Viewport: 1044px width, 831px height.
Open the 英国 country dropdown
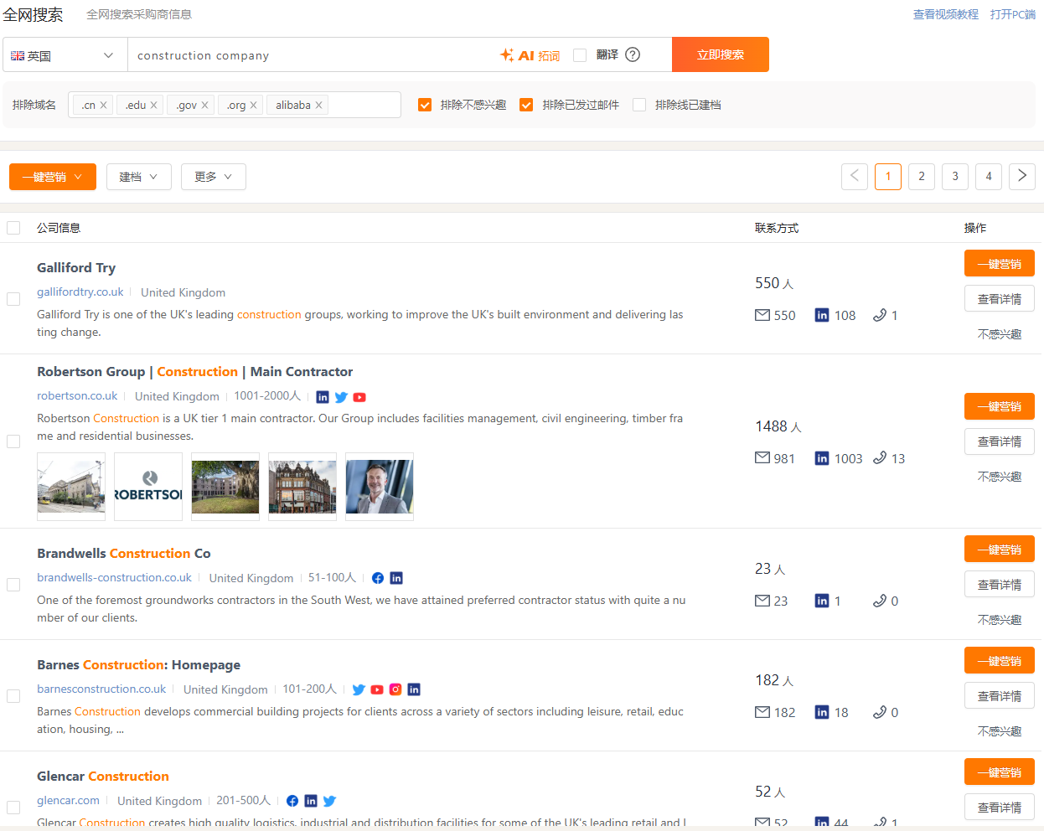(65, 55)
